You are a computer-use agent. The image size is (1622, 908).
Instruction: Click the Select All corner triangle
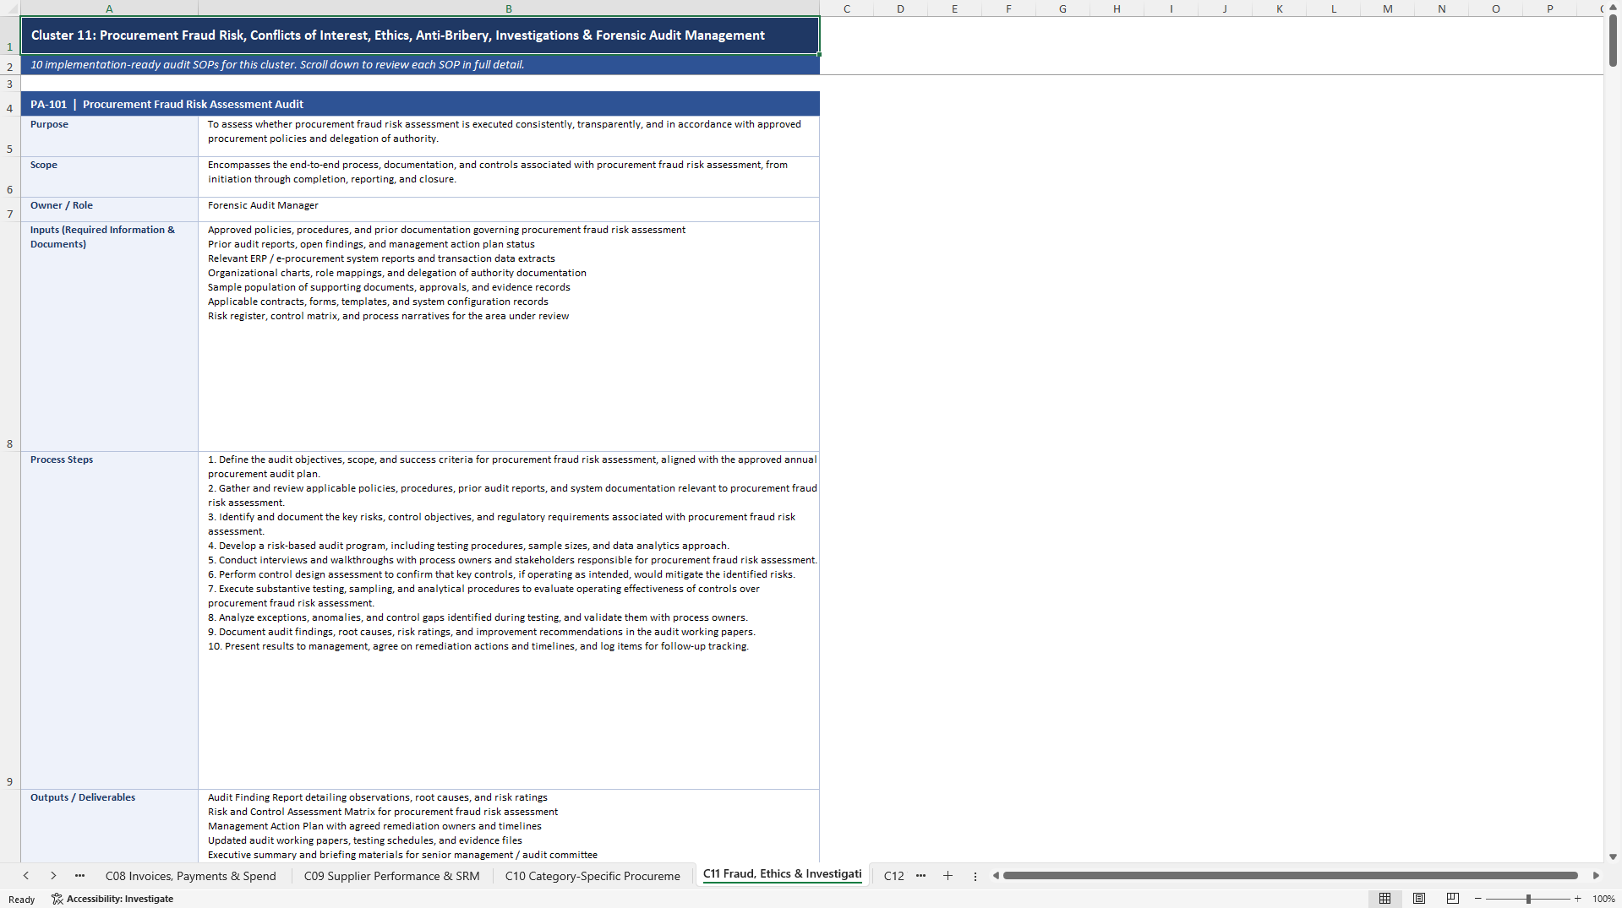(10, 8)
